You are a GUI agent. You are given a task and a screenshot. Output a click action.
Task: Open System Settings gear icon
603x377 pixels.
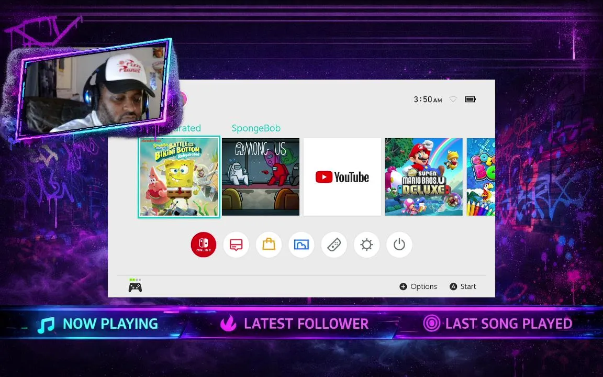pos(367,245)
